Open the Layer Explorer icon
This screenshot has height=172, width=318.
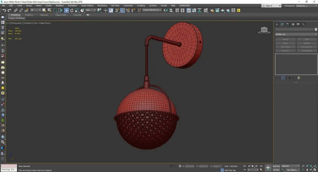[x=182, y=10]
